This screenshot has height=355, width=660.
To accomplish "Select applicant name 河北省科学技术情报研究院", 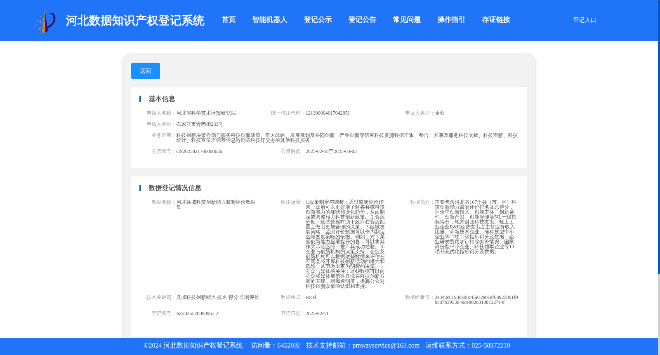I will 206,113.
